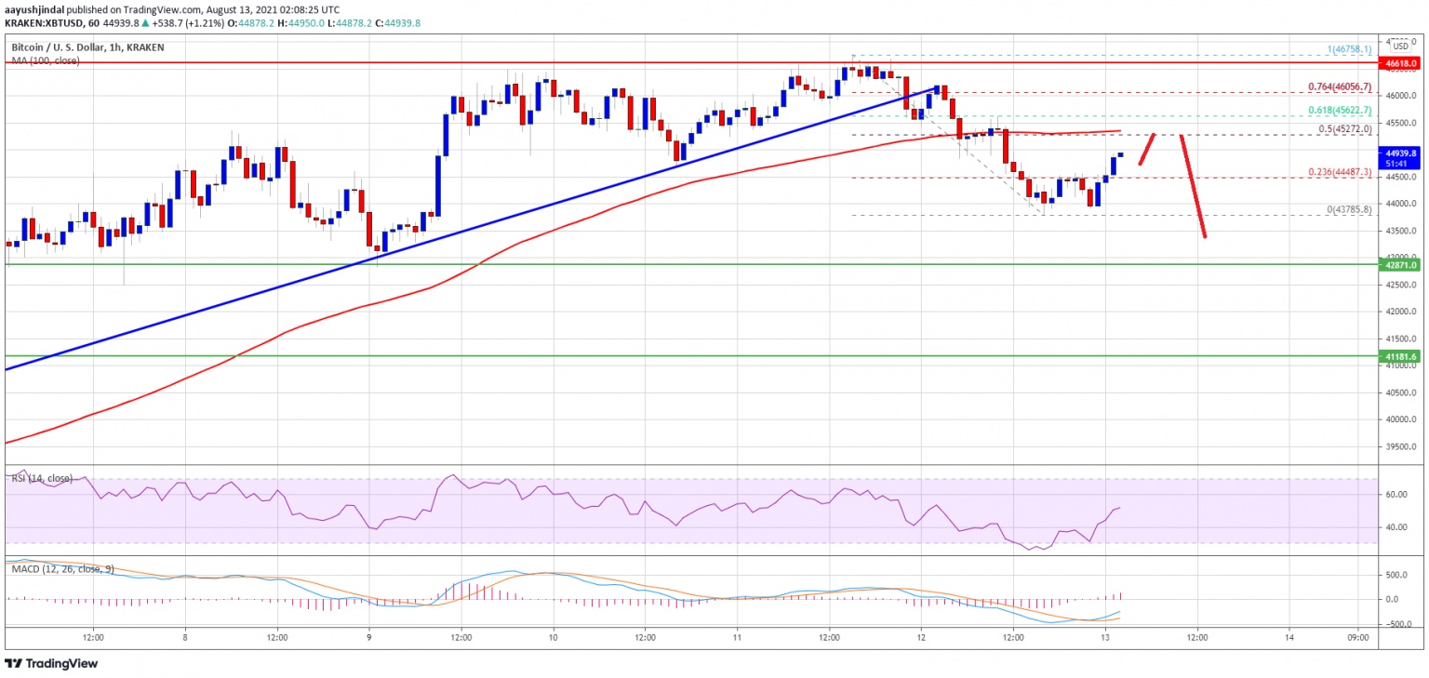
Task: Click the date label 10 on time axis
Action: pos(553,637)
